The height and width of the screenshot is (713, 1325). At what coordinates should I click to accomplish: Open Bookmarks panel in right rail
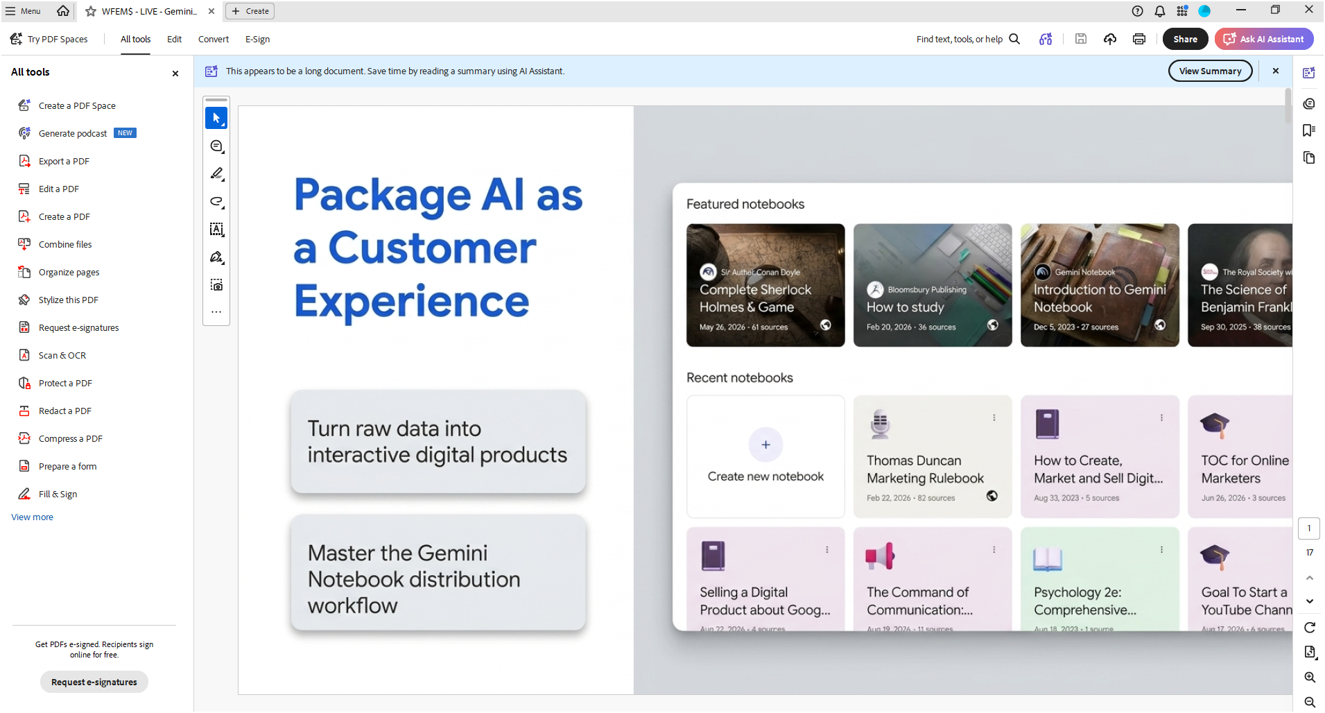1309,130
